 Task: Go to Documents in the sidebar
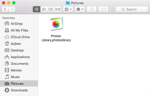click(x=19, y=63)
